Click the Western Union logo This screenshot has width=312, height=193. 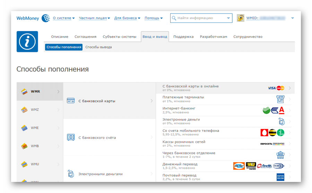[x=251, y=166]
